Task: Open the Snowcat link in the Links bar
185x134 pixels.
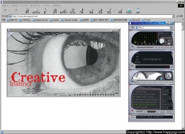Action: [135, 20]
